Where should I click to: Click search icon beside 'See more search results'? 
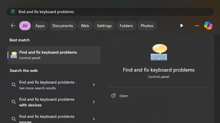14,85
